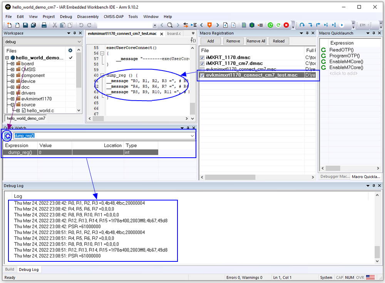
Task: Click the Macro Registration horizontal scrollbar
Action: click(230, 177)
